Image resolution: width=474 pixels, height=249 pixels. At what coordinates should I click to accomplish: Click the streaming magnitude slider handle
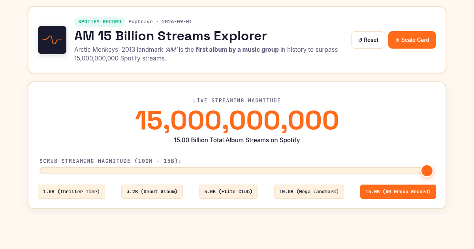[427, 171]
